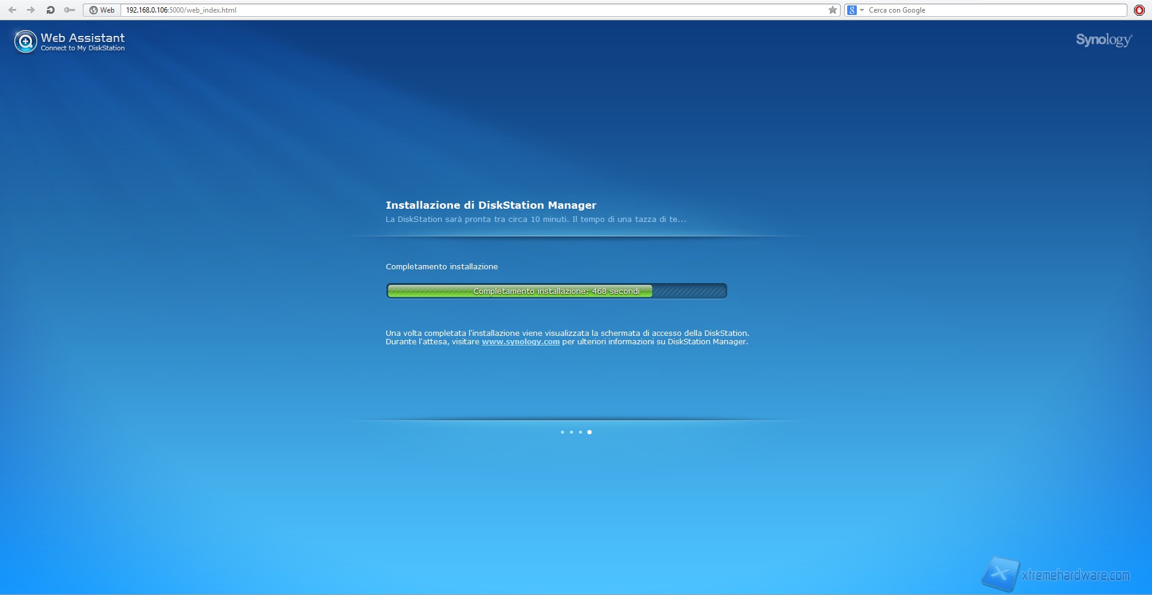1152x595 pixels.
Task: Select the active fourth wizard step dot
Action: coord(589,432)
